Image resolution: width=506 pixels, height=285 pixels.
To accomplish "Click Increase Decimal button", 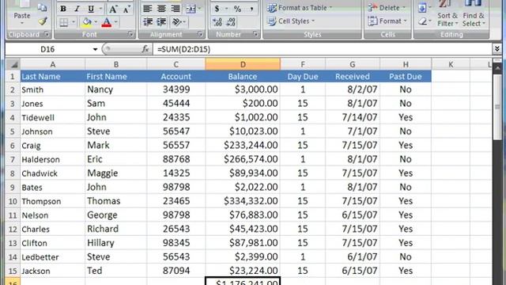I will click(x=217, y=22).
